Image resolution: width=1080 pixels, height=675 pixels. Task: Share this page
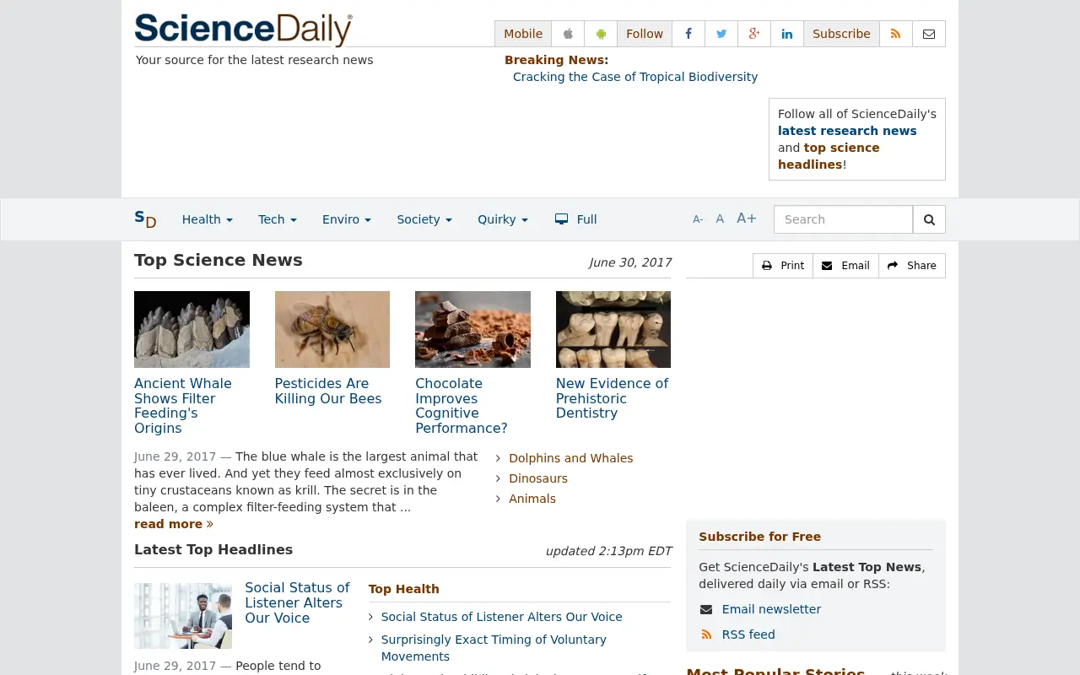pos(912,266)
